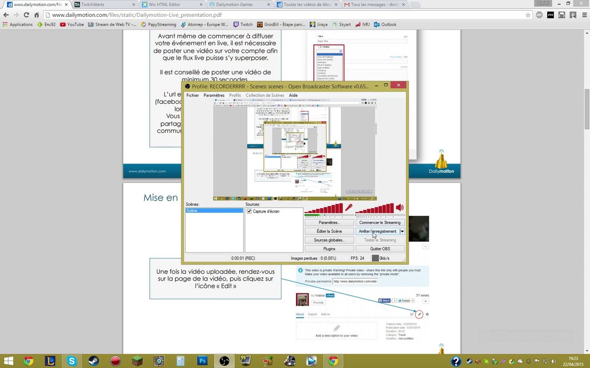Open the PapyStreaming bookmark
Viewport: 590px width, 368px height.
click(x=158, y=25)
